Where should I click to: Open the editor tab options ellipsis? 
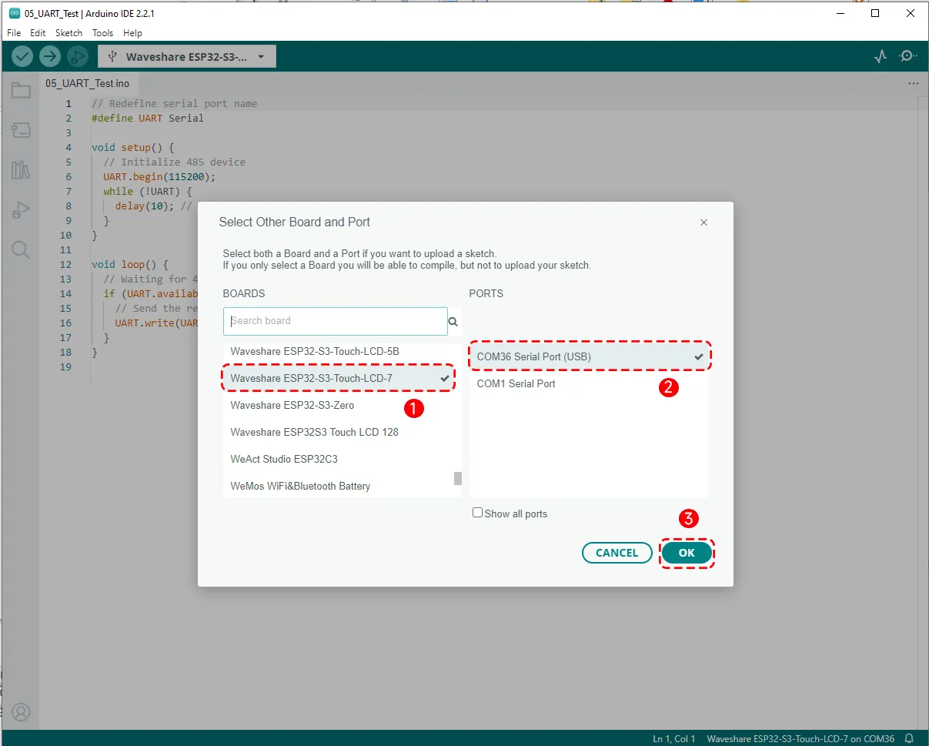click(x=913, y=83)
